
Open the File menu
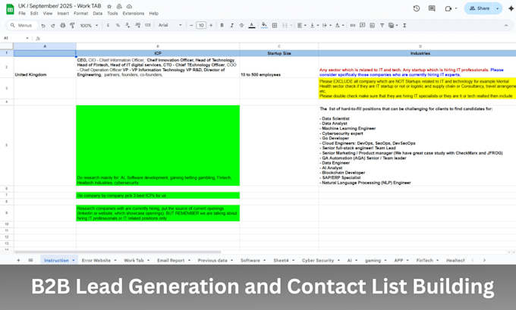[22, 14]
